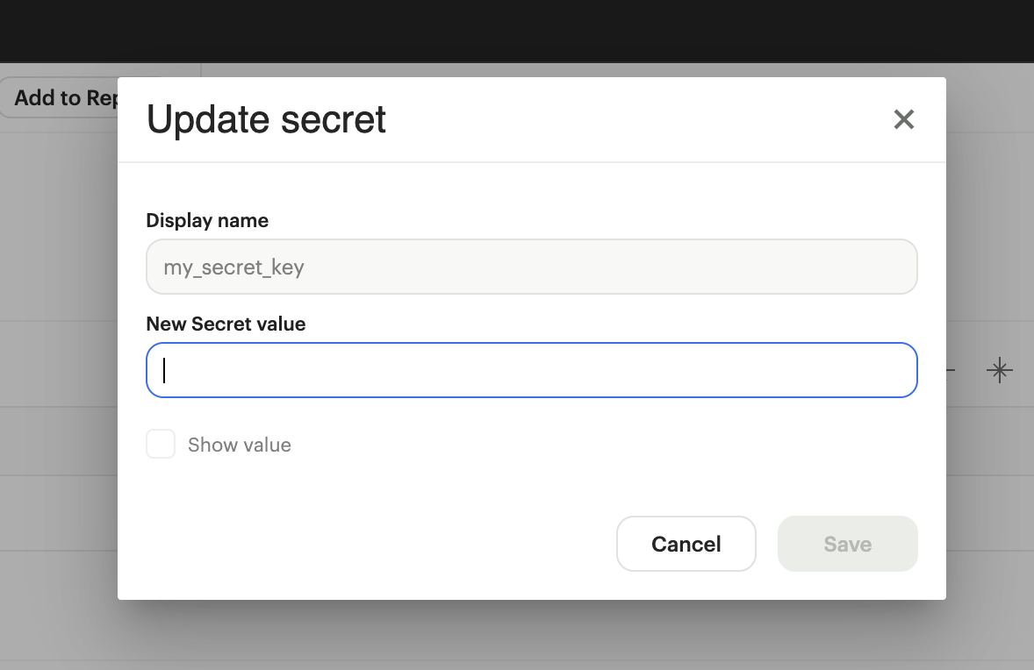Click the 'Update secret' dialog title
This screenshot has height=670, width=1034.
point(266,119)
